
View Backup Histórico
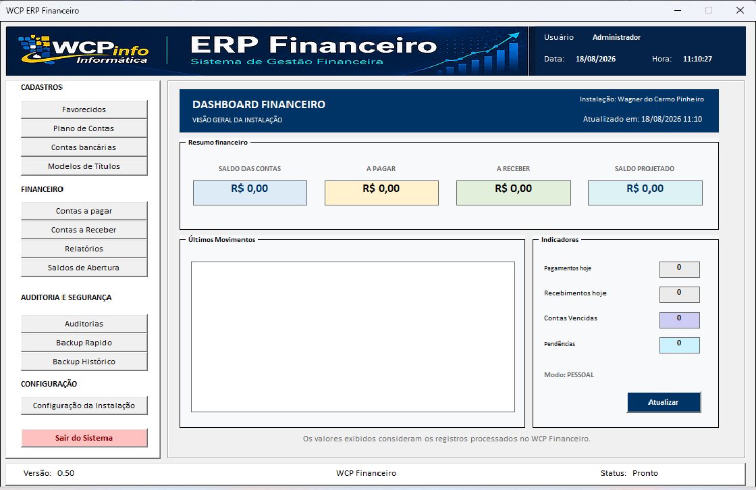click(84, 361)
